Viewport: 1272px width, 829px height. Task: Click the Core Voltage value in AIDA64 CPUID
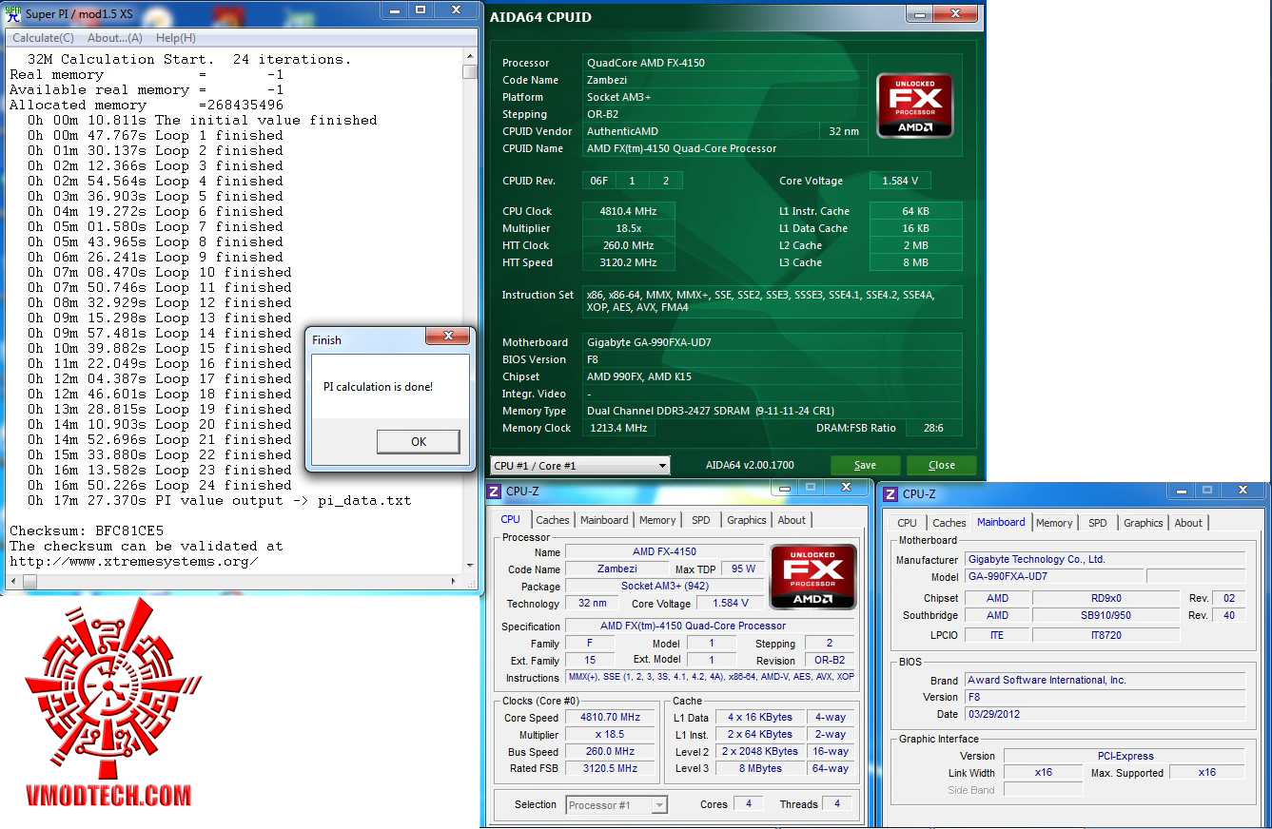901,181
